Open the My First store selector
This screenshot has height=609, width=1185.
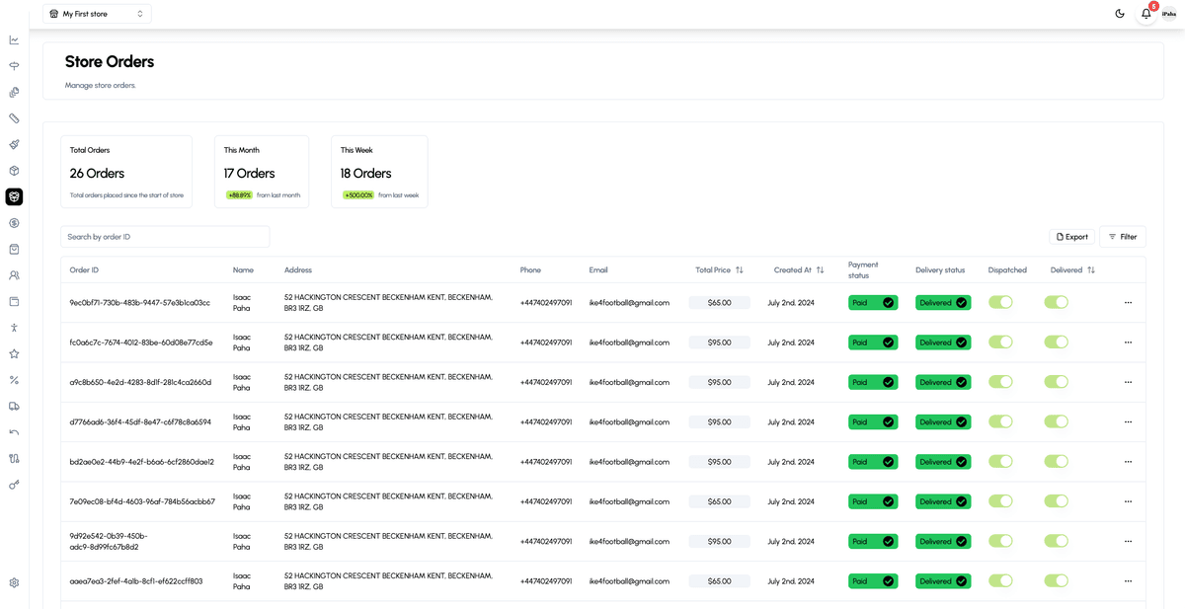point(97,14)
